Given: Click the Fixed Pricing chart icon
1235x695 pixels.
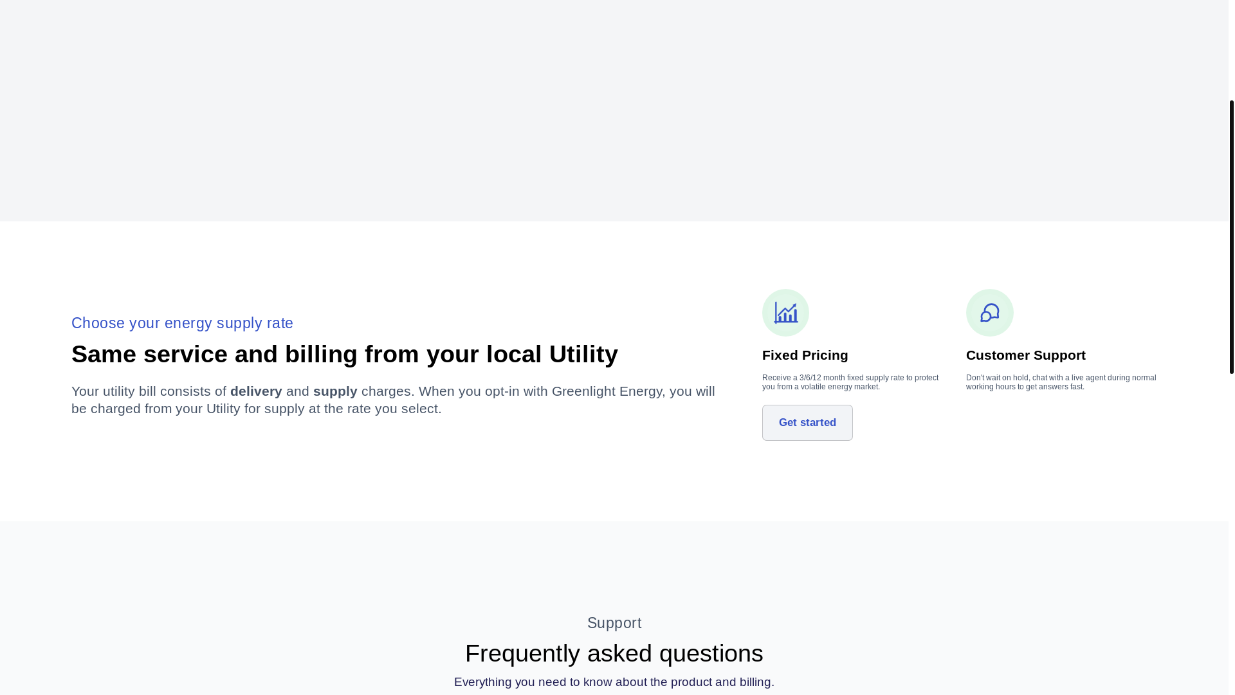Looking at the screenshot, I should tap(785, 313).
